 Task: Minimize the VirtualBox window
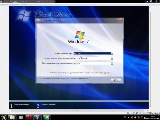coord(147,1)
